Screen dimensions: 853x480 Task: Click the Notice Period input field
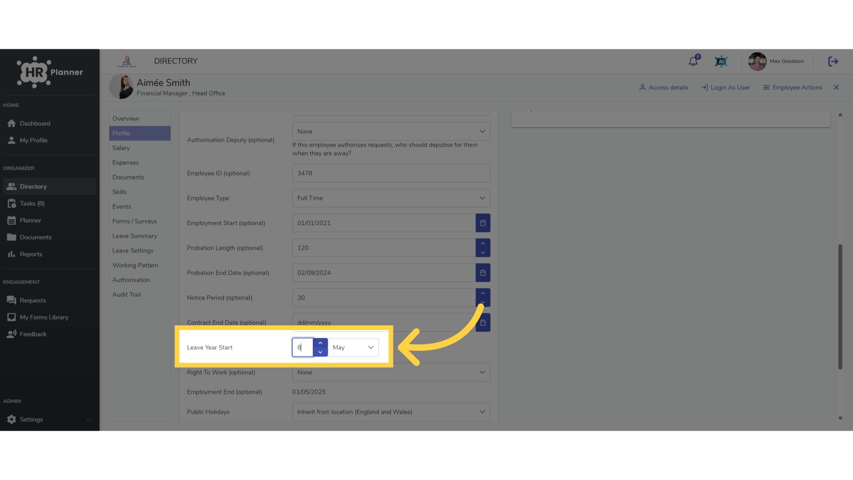tap(384, 298)
